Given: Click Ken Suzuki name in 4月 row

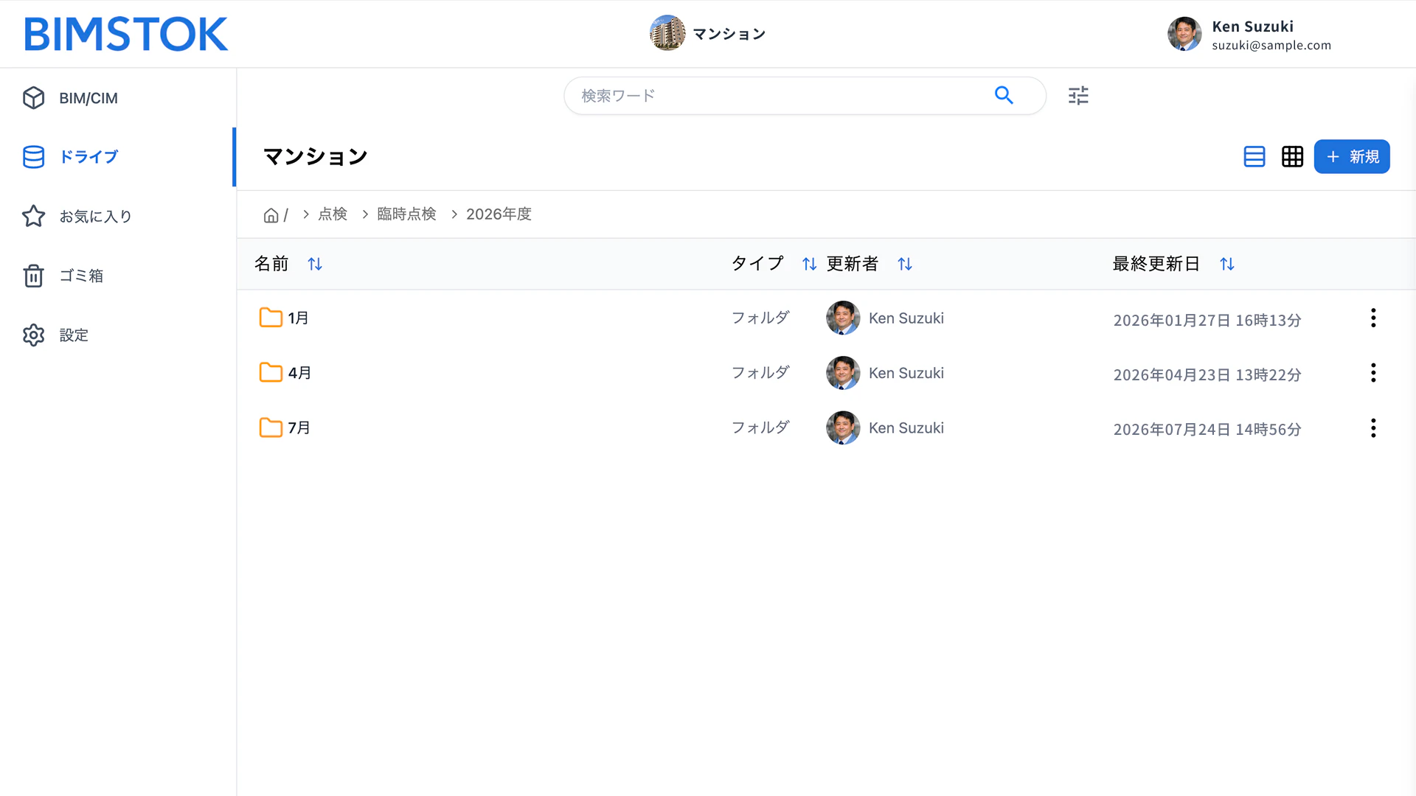Looking at the screenshot, I should 906,373.
